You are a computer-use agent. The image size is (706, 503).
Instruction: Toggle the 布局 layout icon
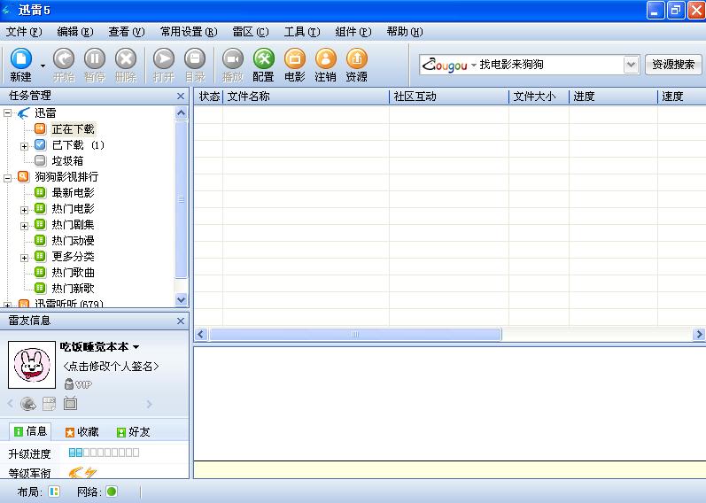point(53,491)
